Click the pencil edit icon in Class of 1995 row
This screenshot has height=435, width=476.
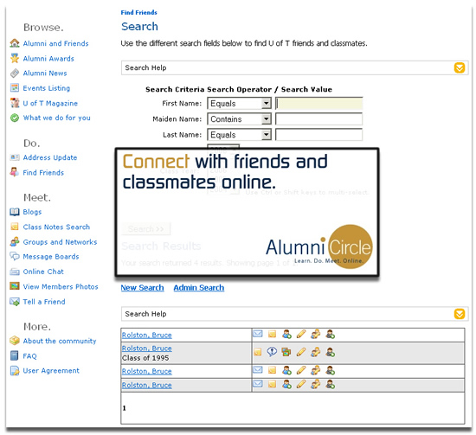point(301,352)
